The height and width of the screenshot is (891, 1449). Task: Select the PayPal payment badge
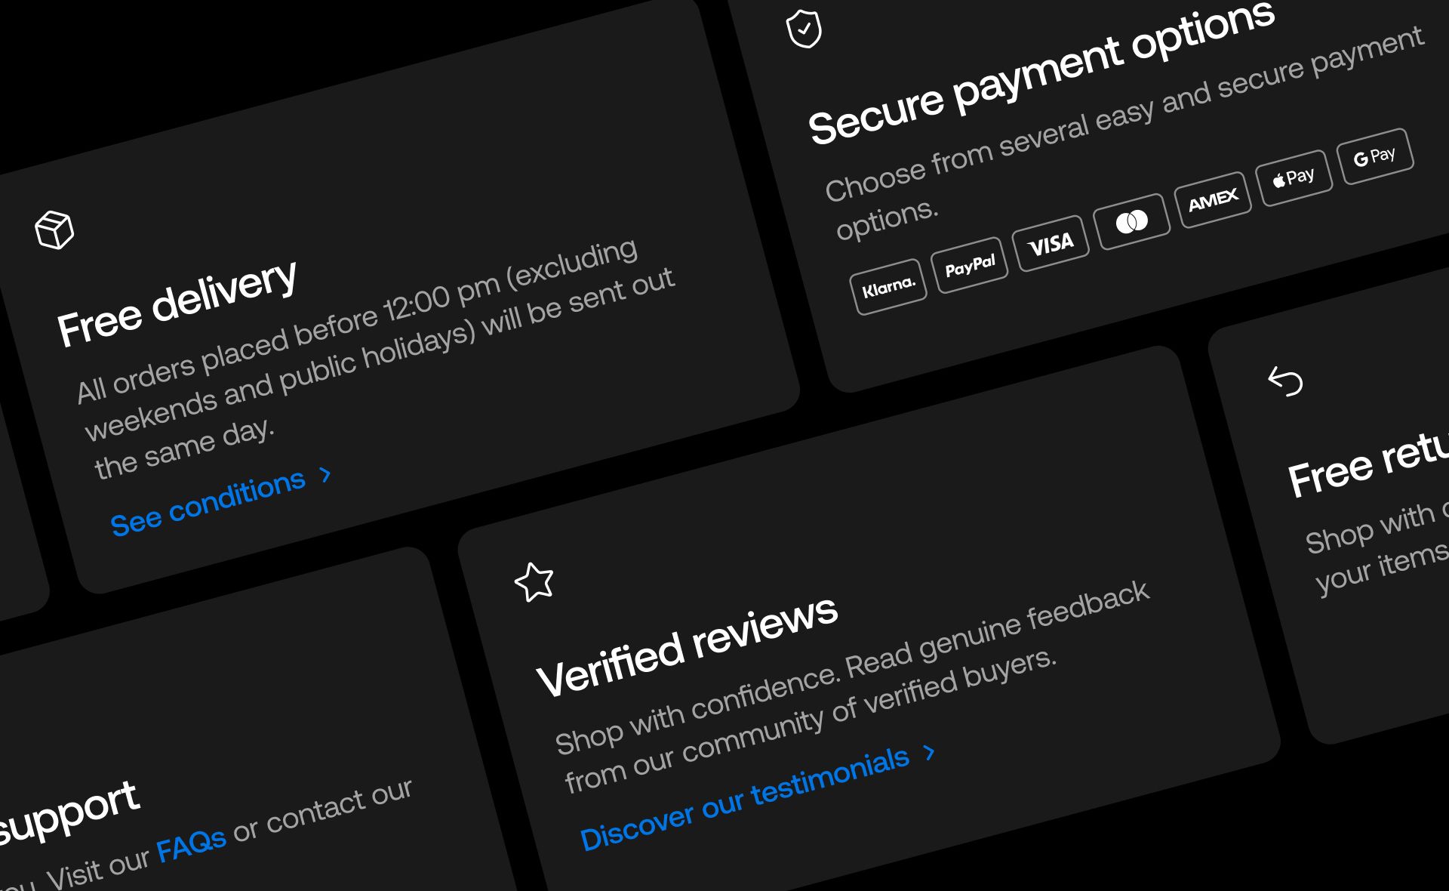[970, 265]
